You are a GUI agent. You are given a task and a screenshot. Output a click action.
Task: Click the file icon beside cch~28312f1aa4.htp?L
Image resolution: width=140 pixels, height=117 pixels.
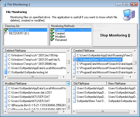6,59
